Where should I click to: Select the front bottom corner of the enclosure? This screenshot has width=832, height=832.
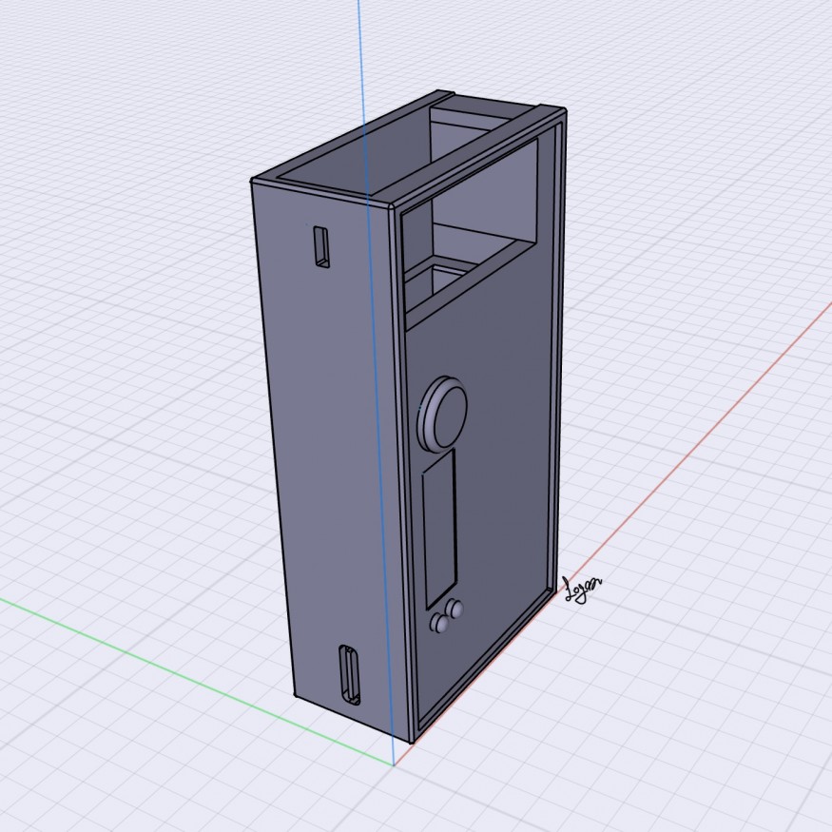(411, 740)
